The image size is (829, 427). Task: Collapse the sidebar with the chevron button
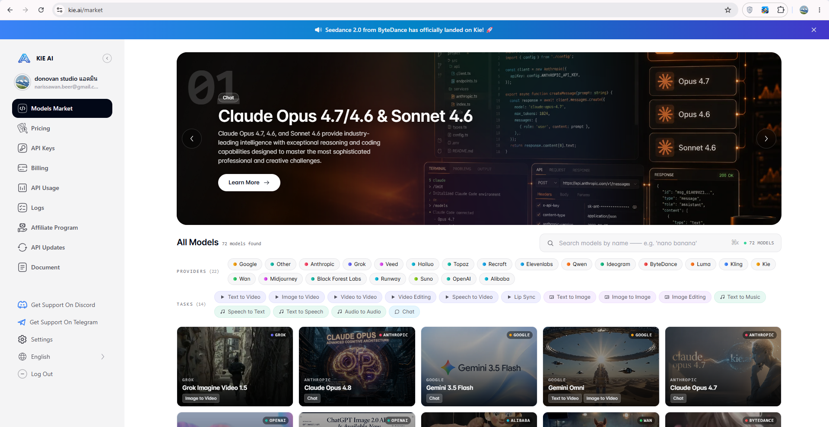pos(107,58)
